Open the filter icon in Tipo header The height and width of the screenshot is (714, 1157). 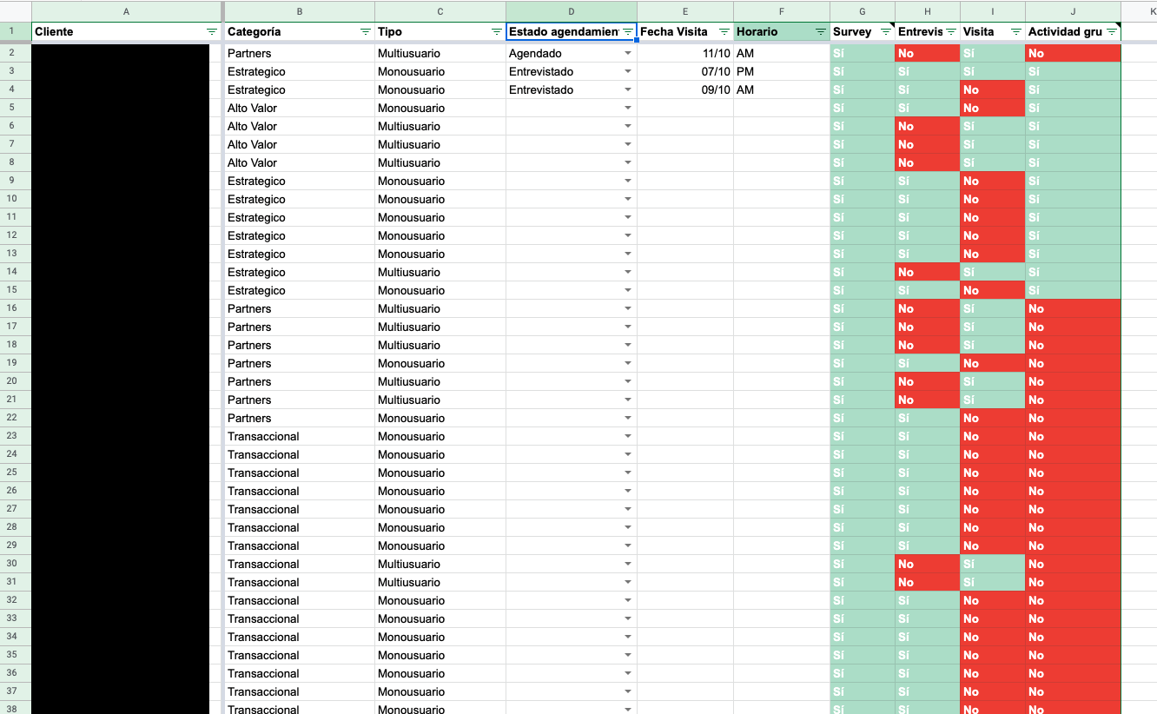tap(497, 31)
